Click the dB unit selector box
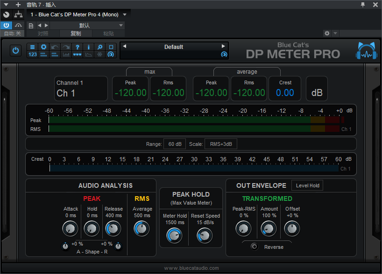This screenshot has width=382, height=274. pyautogui.click(x=317, y=89)
